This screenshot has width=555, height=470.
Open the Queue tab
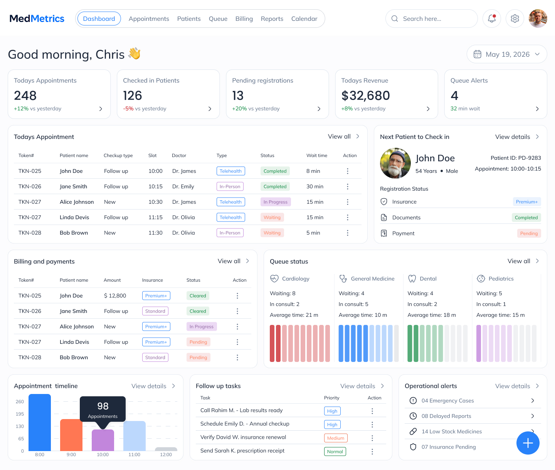click(x=218, y=19)
